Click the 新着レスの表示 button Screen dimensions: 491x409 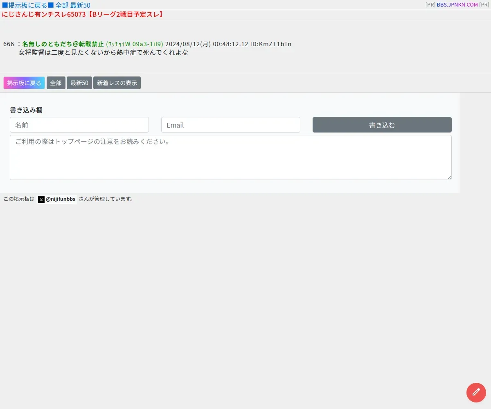(x=117, y=83)
